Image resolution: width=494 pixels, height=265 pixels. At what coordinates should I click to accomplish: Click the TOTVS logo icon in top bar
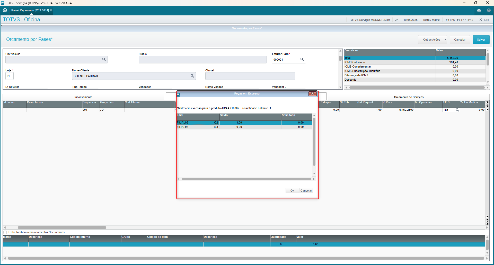[x=5, y=10]
